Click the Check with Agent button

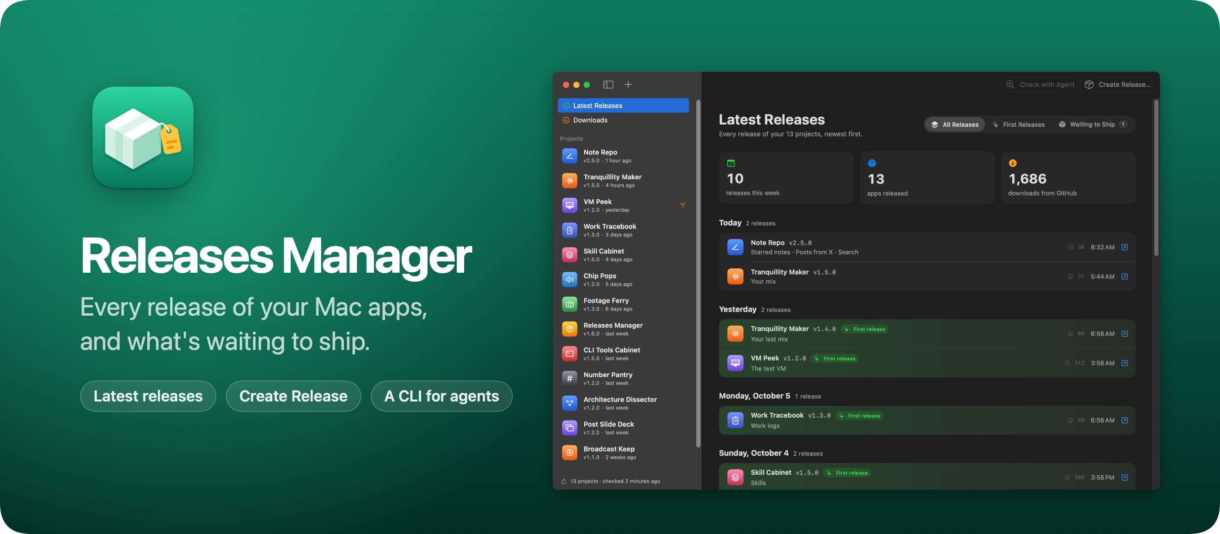point(1040,84)
